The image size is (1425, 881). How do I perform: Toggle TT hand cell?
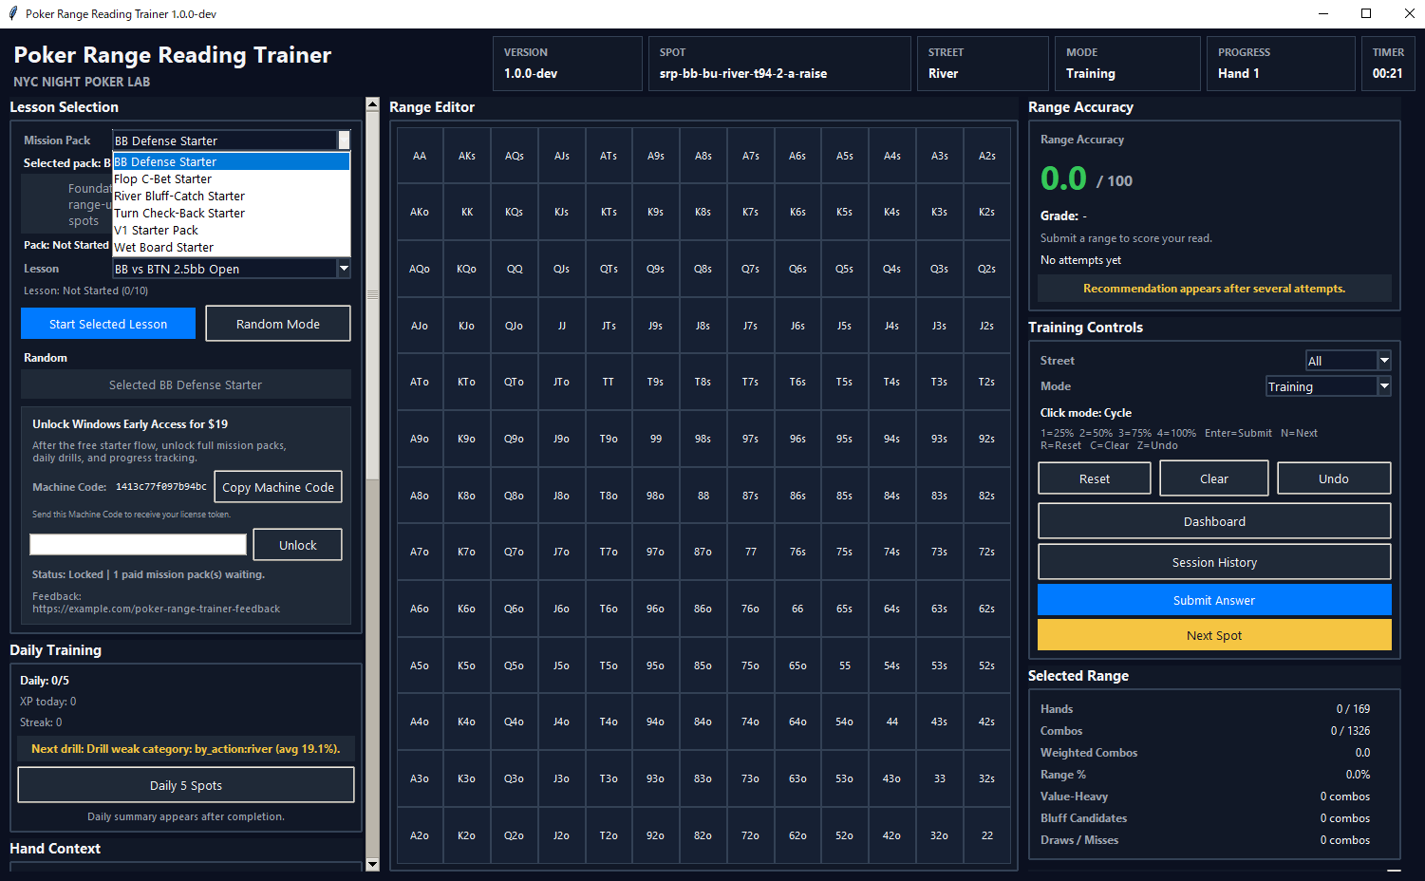(609, 382)
